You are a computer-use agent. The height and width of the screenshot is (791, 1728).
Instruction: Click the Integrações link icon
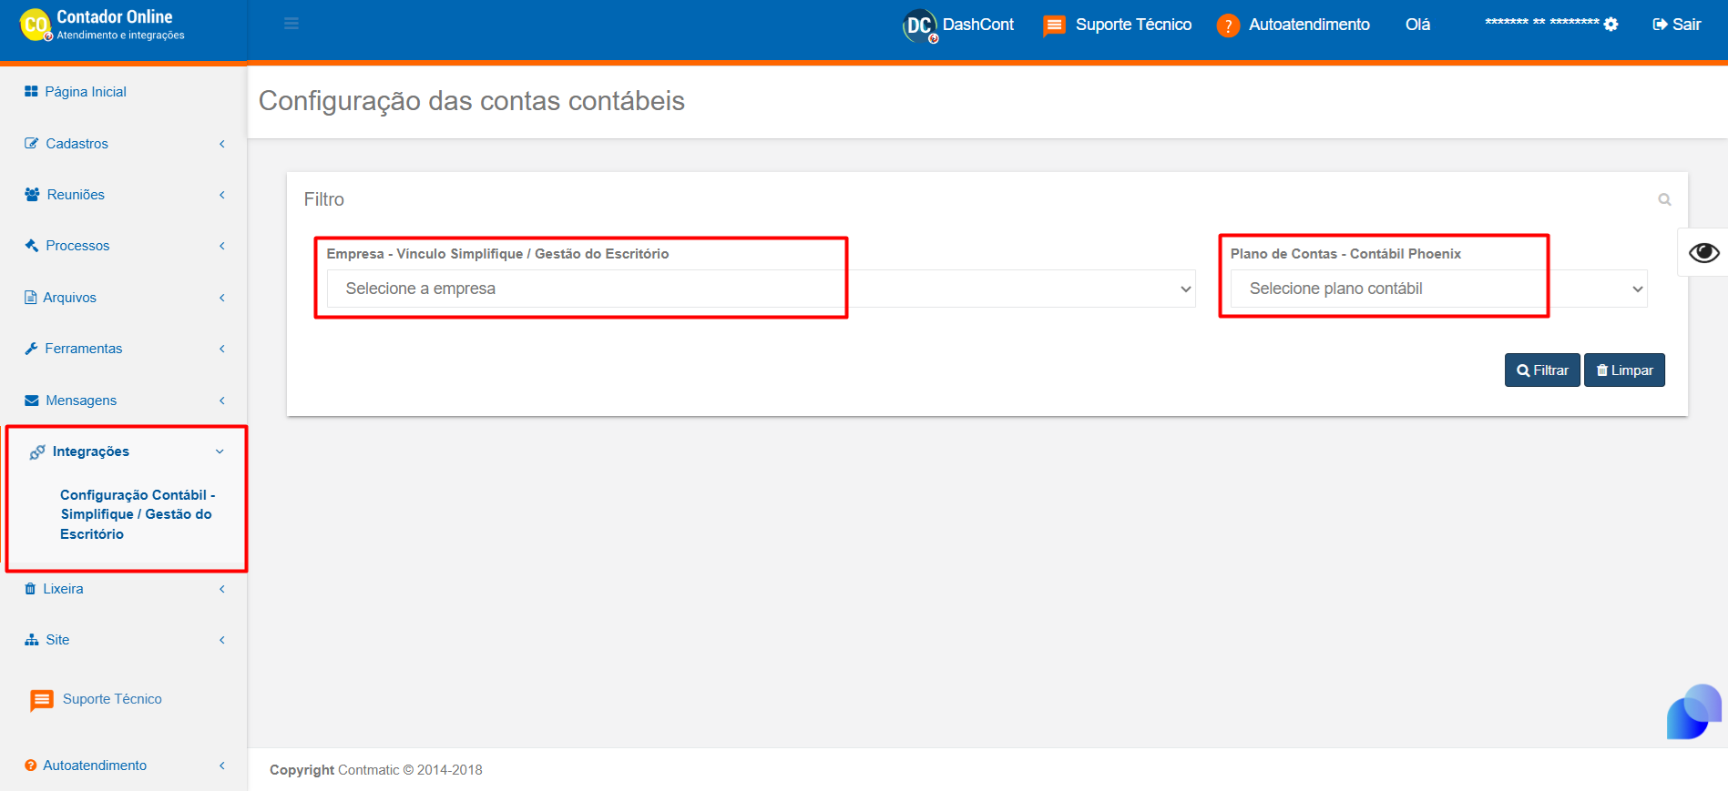[x=37, y=451]
